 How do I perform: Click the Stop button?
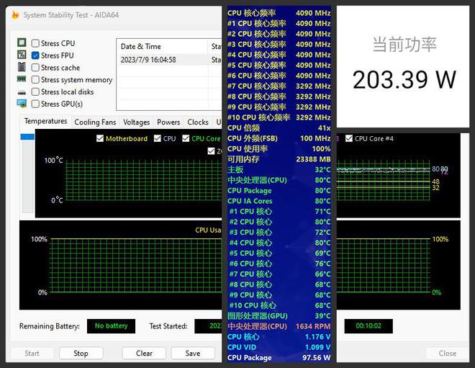tap(81, 354)
